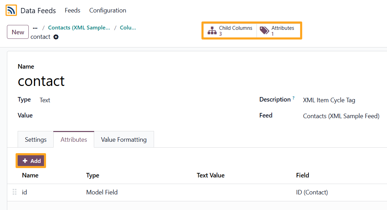Screen dimensions: 387x210
Task: Go back to the Columns breadcrumb link
Action: 128,28
